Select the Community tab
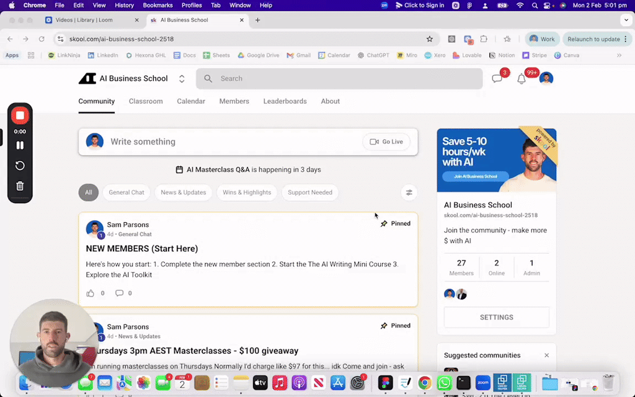 point(96,101)
